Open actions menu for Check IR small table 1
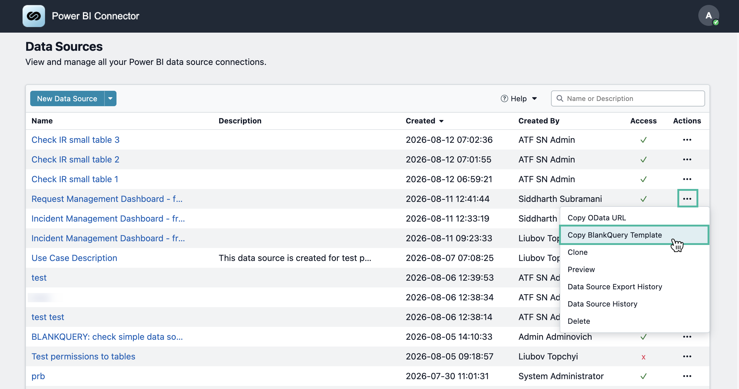 click(687, 179)
